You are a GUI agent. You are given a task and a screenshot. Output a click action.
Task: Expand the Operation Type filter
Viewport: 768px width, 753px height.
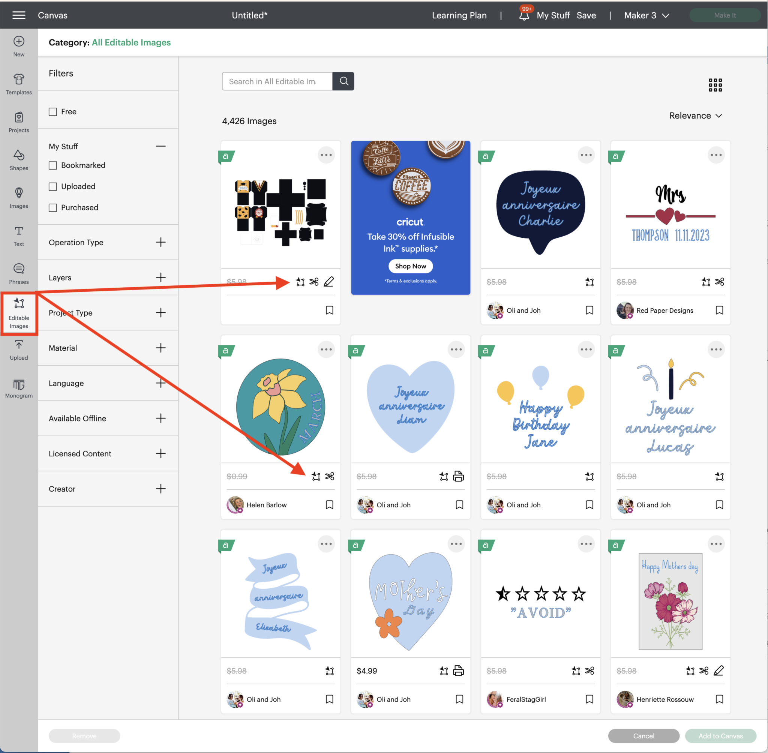tap(160, 242)
